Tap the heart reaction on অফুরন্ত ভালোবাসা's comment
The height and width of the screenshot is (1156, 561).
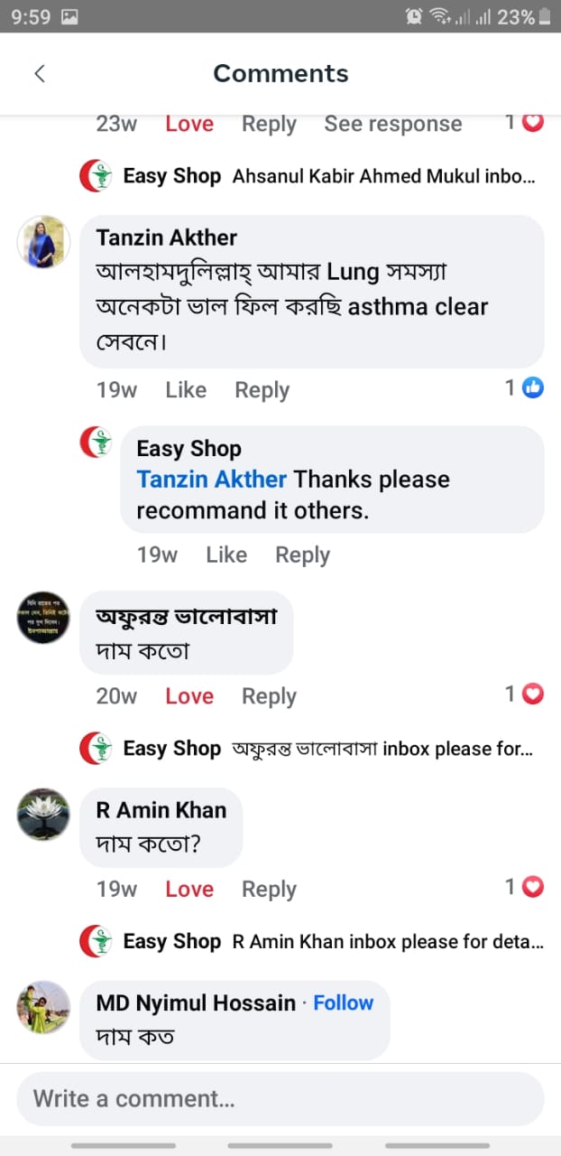[x=533, y=695]
